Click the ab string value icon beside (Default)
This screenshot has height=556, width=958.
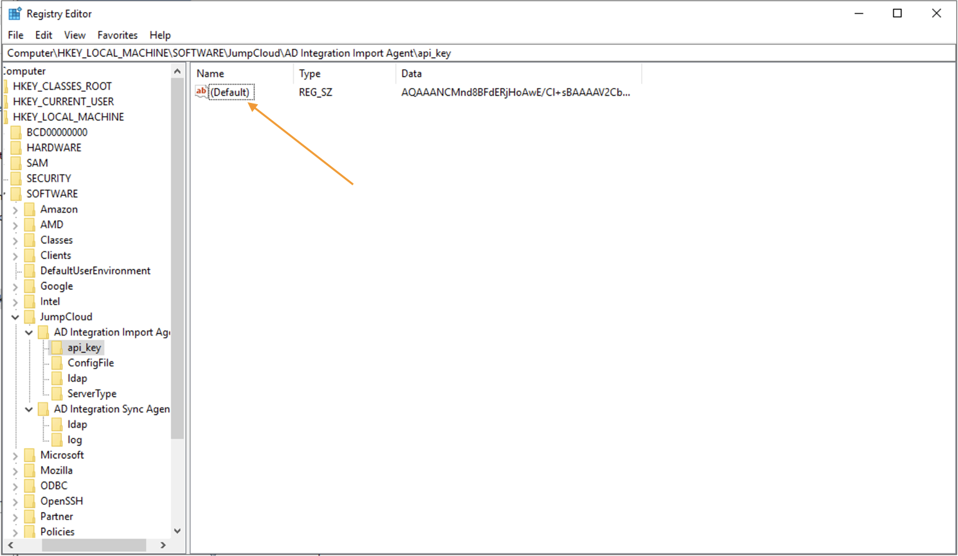pos(201,92)
